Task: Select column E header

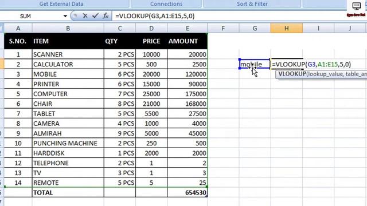Action: click(x=188, y=28)
